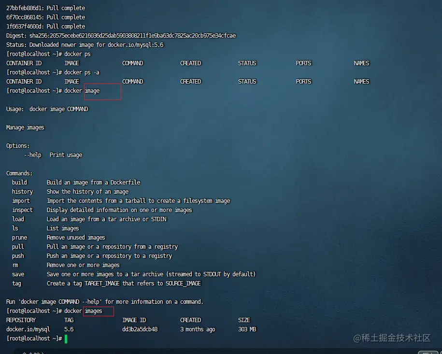Click "Run 'docker image COMMAND --help'" line
The image size is (442, 354).
(104, 302)
